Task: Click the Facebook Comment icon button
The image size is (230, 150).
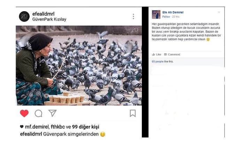Action: tap(172, 54)
